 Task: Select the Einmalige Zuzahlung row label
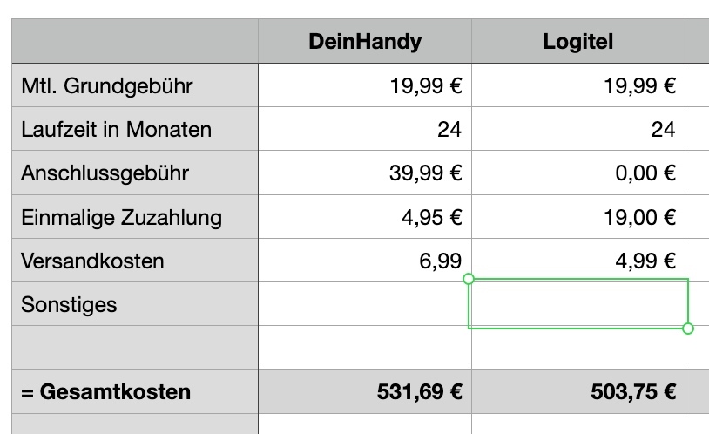click(x=135, y=217)
